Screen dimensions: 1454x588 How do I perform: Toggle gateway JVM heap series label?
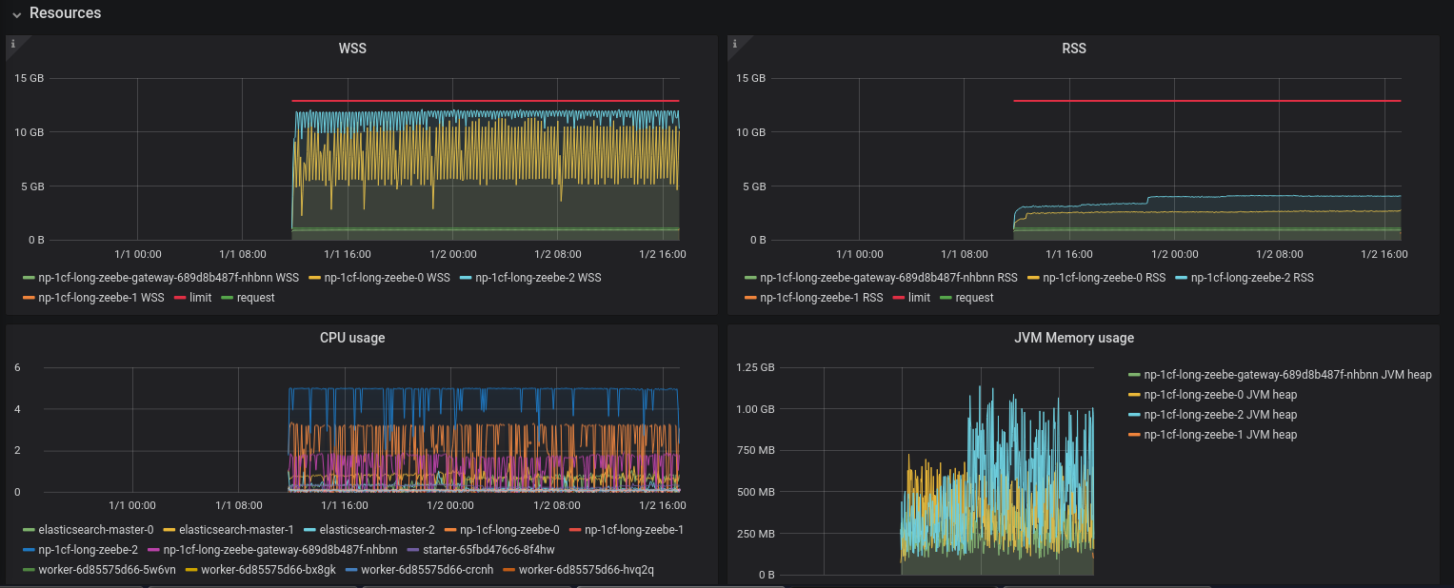pyautogui.click(x=1287, y=375)
